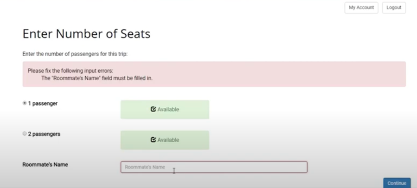Image resolution: width=417 pixels, height=188 pixels.
Task: Click "Enter the number of passengers" instruction text
Action: 75,54
